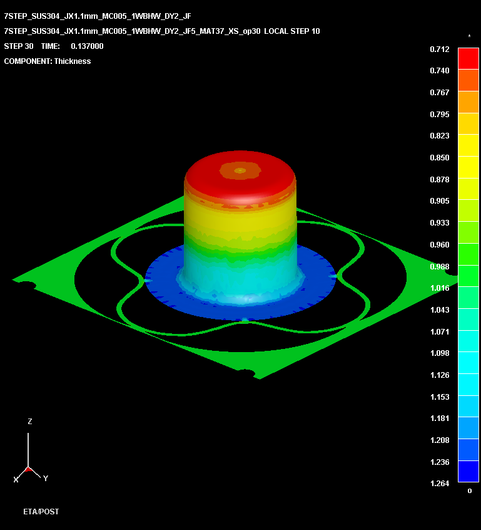This screenshot has height=530, width=481.
Task: Select legend value 1.208
Action: pos(440,440)
